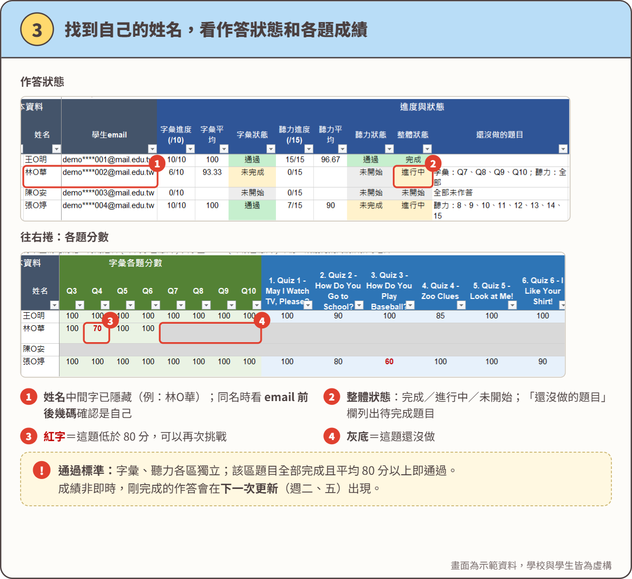
Task: Select 王O明's Quiz 2 score 90
Action: click(x=338, y=316)
